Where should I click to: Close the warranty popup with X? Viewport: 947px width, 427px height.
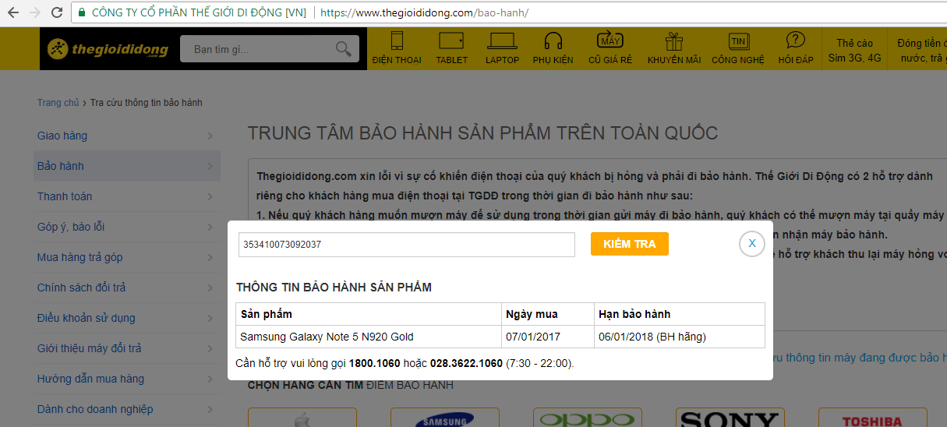tap(752, 244)
